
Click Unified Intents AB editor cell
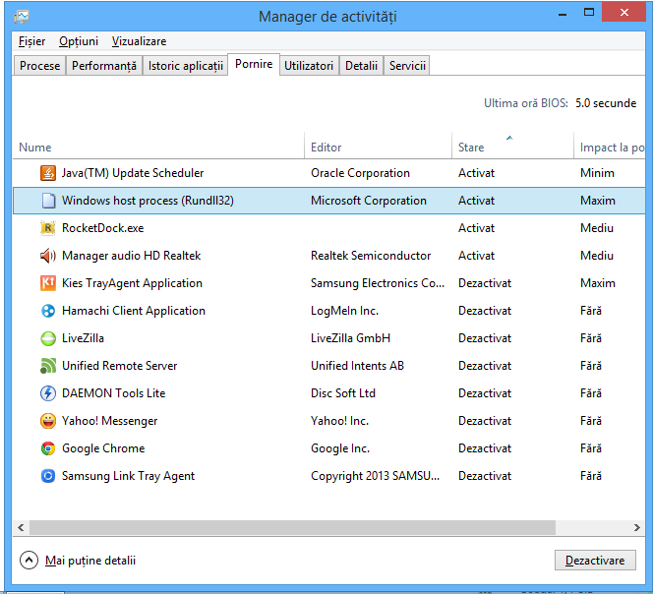point(357,366)
